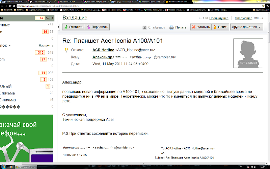Open the inbox folder showing 47 unread
The height and width of the screenshot is (169, 270).
(x=27, y=18)
